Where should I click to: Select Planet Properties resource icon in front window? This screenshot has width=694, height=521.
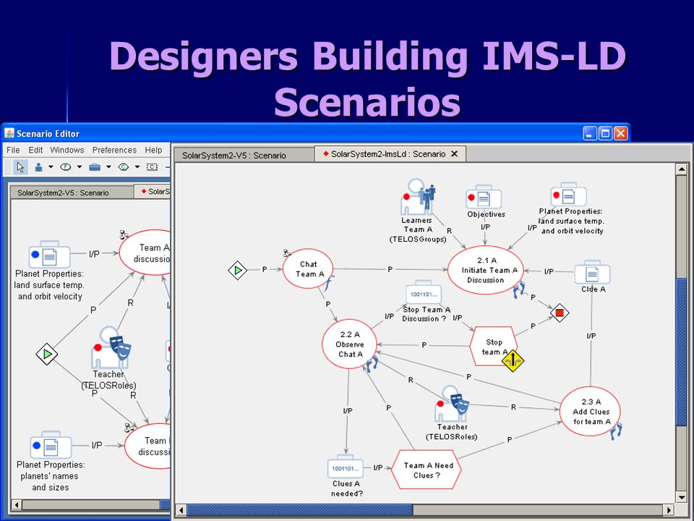(569, 195)
